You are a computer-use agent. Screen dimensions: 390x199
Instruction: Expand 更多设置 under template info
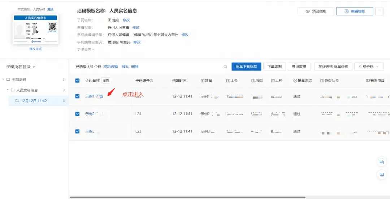point(86,49)
